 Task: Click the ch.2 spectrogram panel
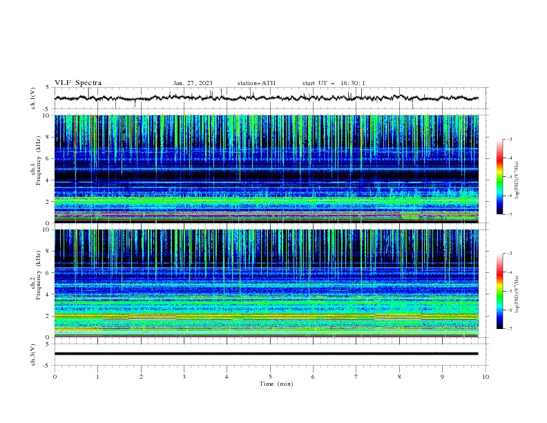click(266, 283)
